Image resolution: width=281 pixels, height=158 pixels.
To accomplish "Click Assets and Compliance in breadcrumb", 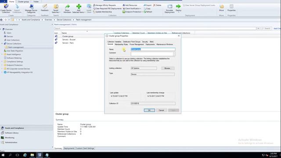I will pos(31,20).
